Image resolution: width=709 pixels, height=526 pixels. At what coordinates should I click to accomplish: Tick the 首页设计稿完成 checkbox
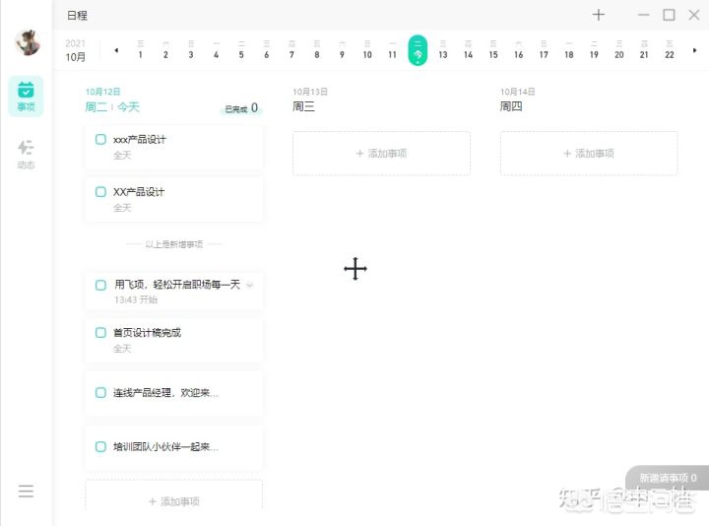[100, 333]
